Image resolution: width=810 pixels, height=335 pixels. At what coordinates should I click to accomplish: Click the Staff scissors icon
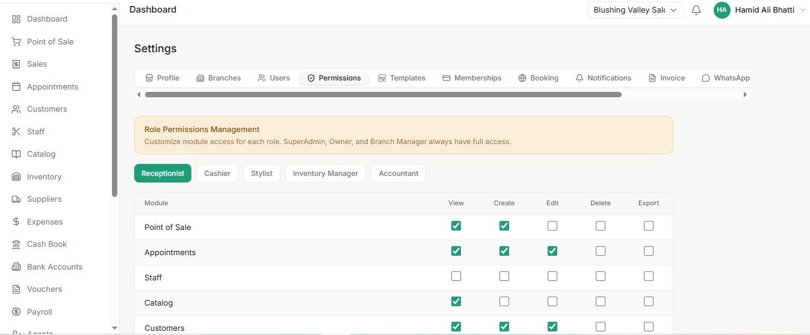click(x=16, y=131)
